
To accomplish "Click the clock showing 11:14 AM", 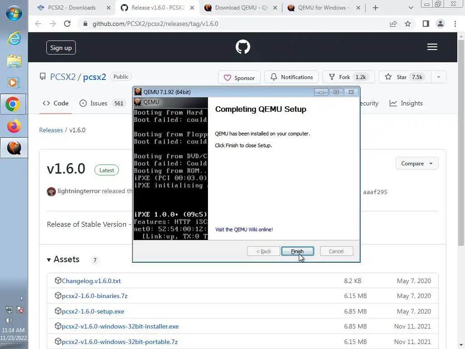I will click(13, 330).
